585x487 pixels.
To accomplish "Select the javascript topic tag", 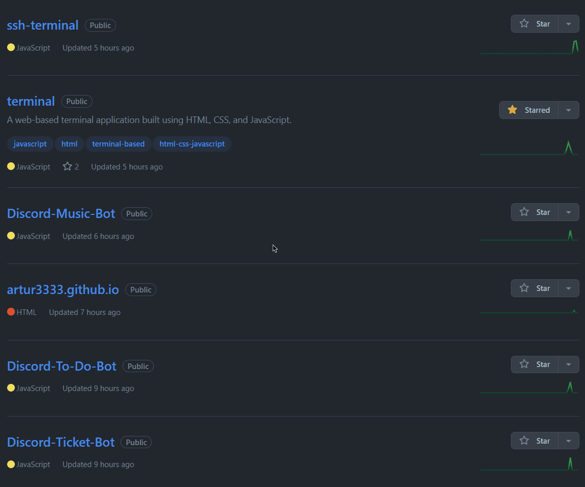I will click(x=30, y=144).
